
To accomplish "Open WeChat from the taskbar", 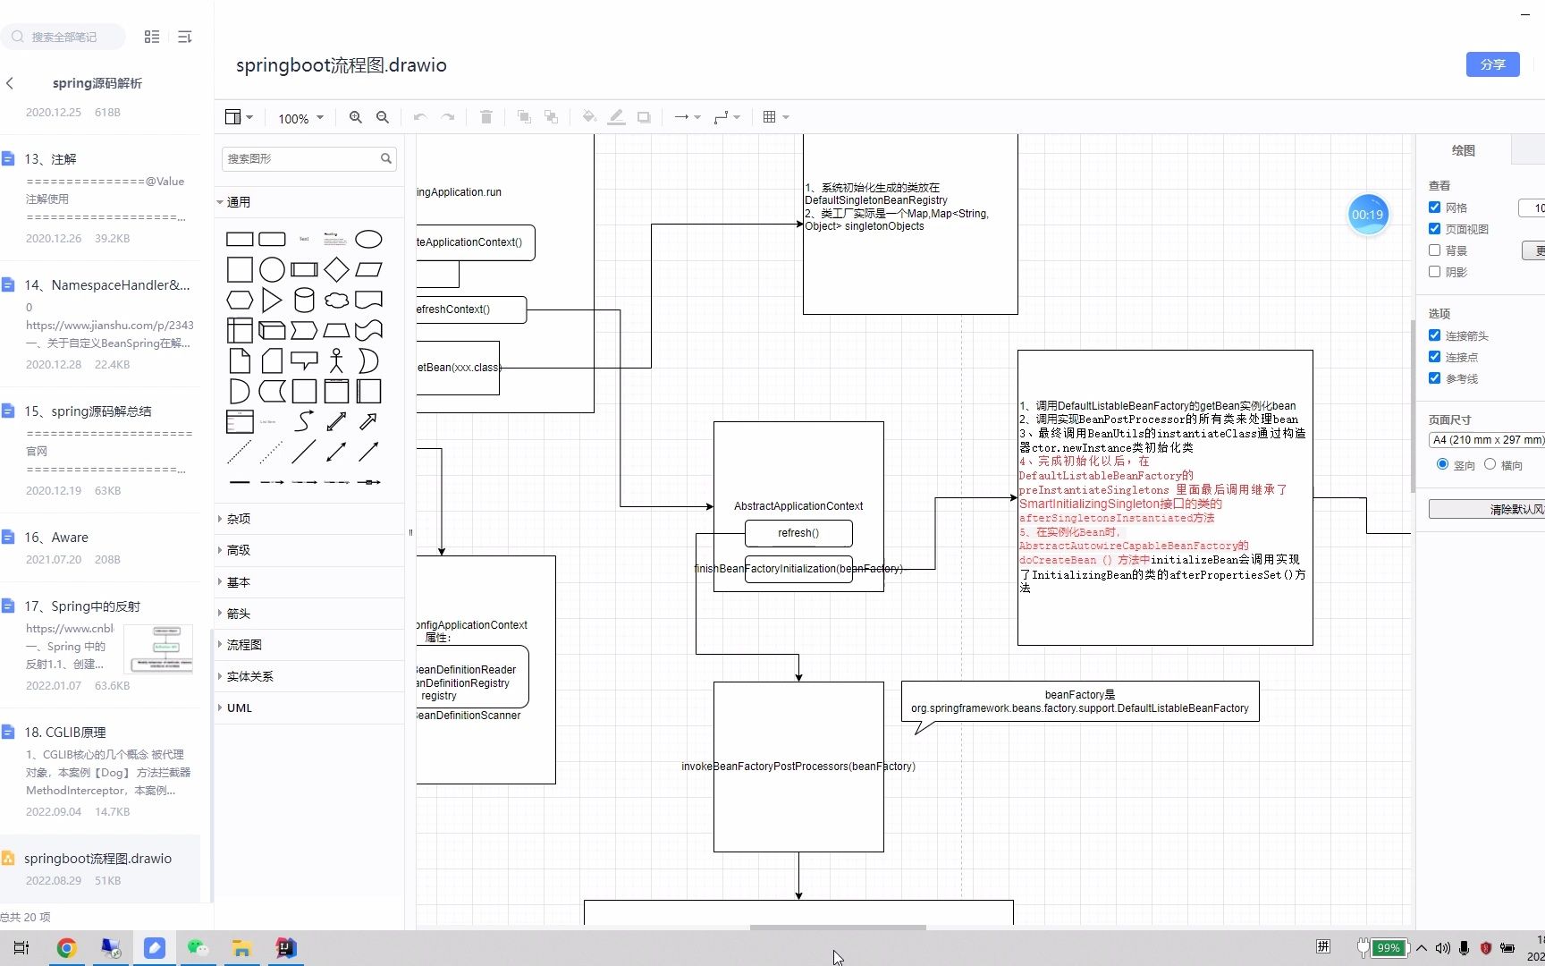I will [198, 948].
